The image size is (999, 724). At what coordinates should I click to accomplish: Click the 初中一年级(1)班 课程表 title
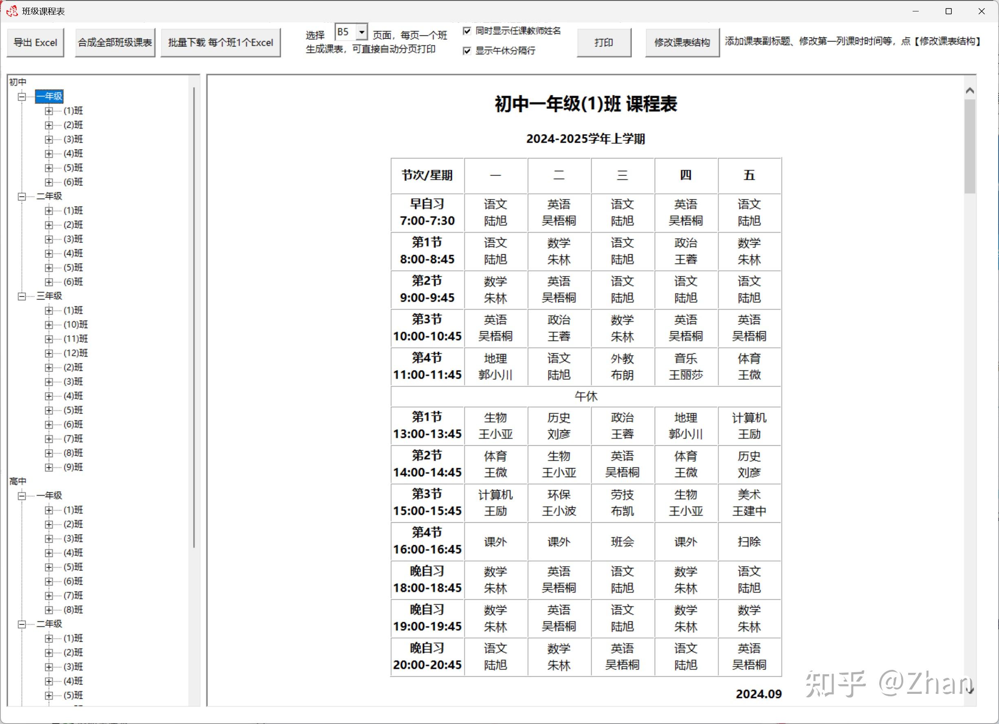tap(586, 104)
